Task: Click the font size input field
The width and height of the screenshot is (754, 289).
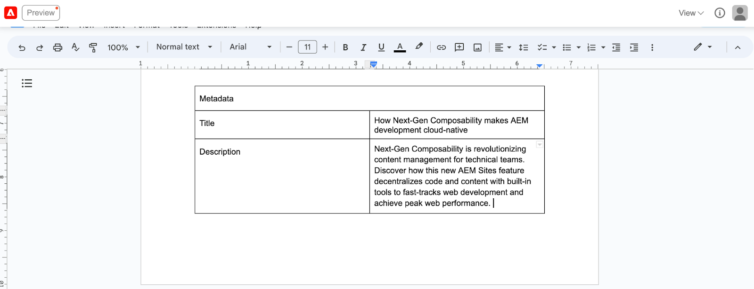Action: click(307, 47)
